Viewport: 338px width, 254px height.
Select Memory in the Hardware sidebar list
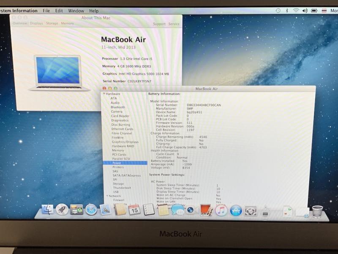coord(118,150)
